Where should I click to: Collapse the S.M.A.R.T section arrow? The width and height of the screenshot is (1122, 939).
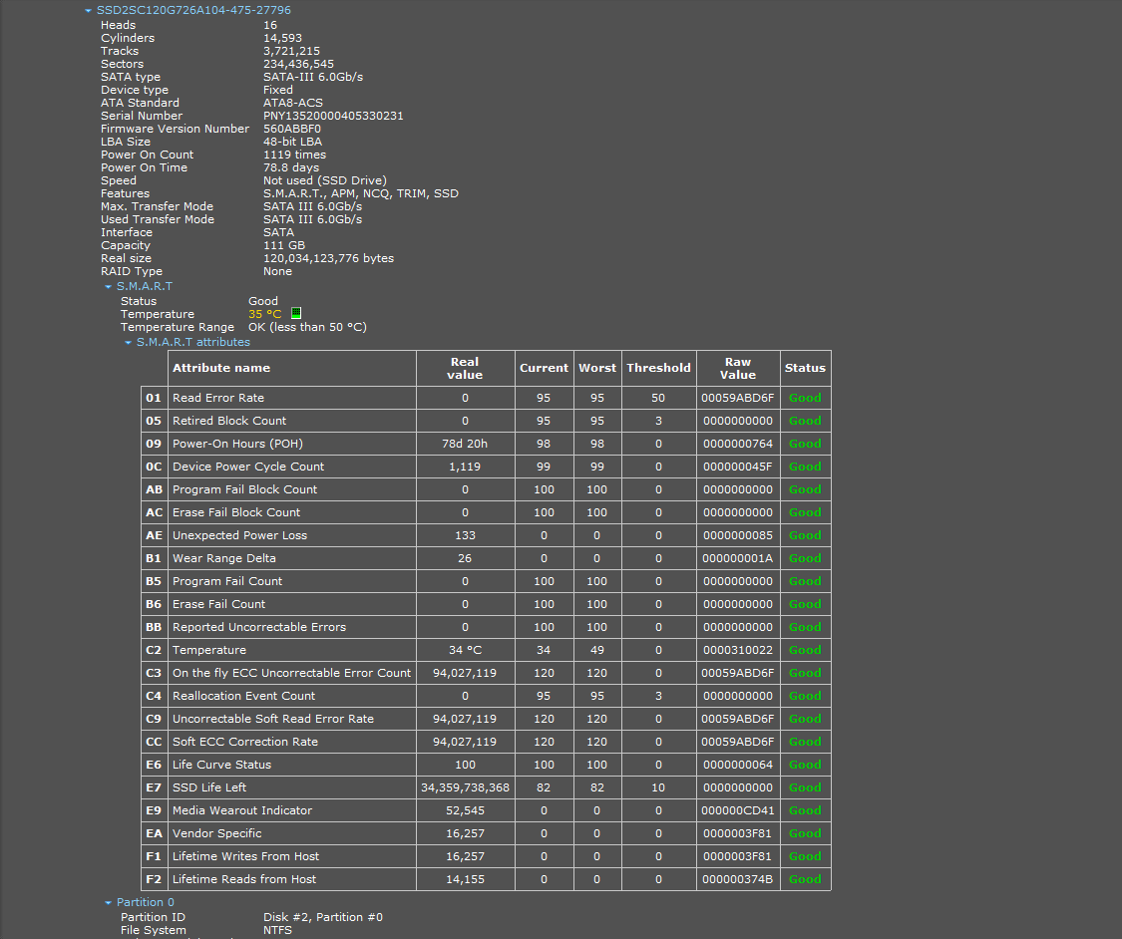tap(108, 287)
